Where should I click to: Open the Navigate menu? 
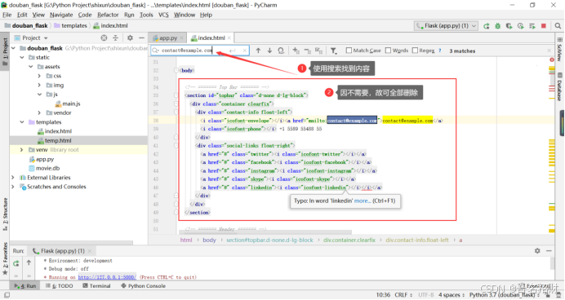[x=61, y=15]
